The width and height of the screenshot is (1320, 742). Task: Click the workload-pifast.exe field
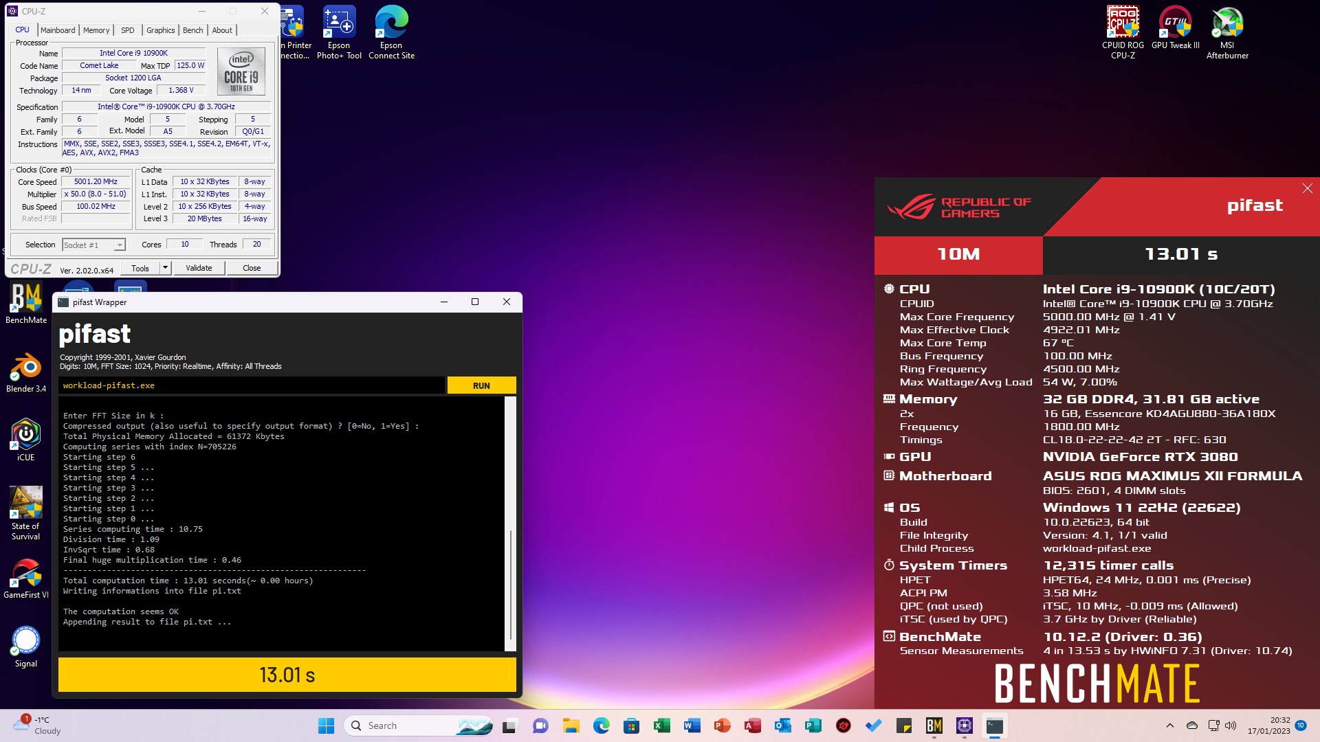tap(251, 385)
